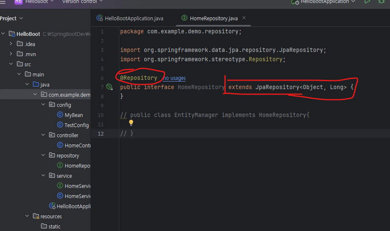Open the Project view selector dropdown
Image resolution: width=390 pixels, height=231 pixels.
11,19
